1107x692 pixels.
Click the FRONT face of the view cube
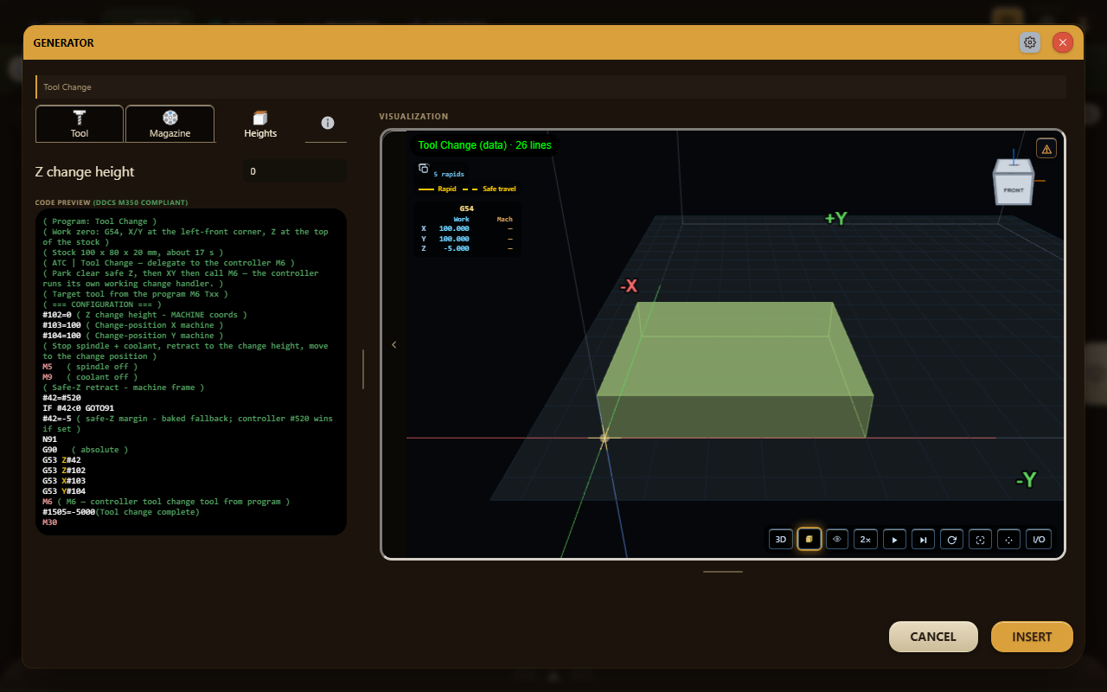pos(1014,189)
